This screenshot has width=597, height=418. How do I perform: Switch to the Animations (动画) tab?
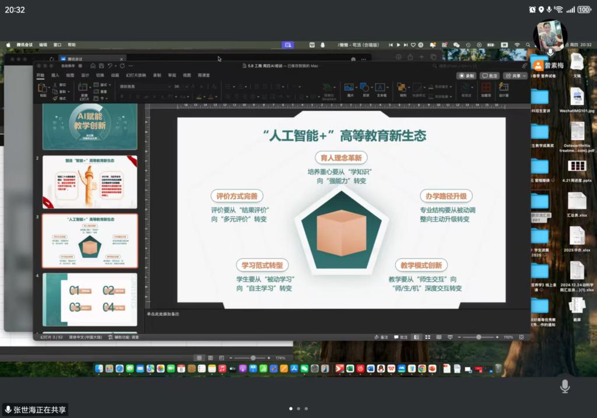(x=115, y=75)
